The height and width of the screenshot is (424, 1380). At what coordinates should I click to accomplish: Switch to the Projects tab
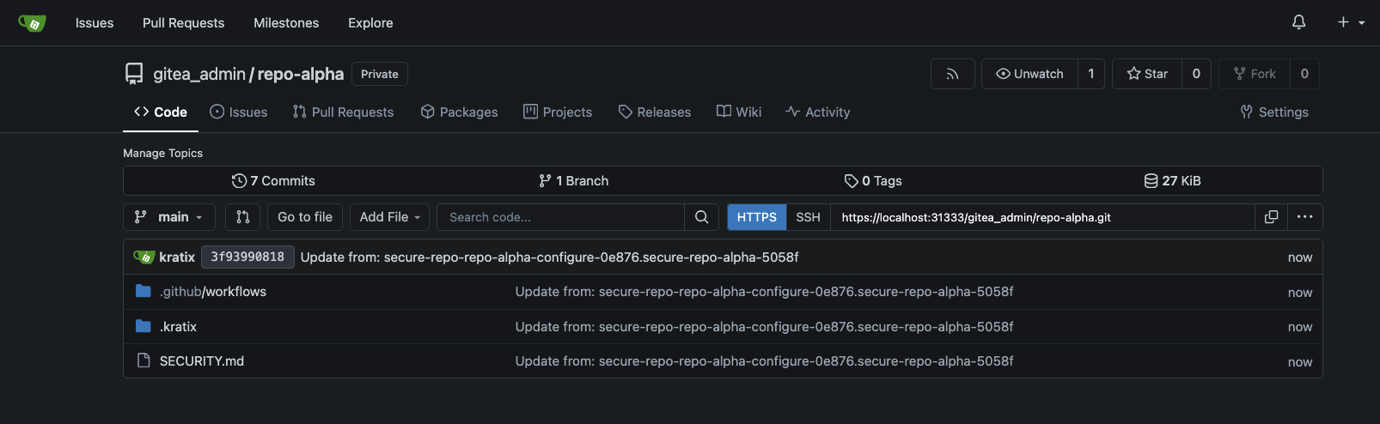click(x=558, y=112)
